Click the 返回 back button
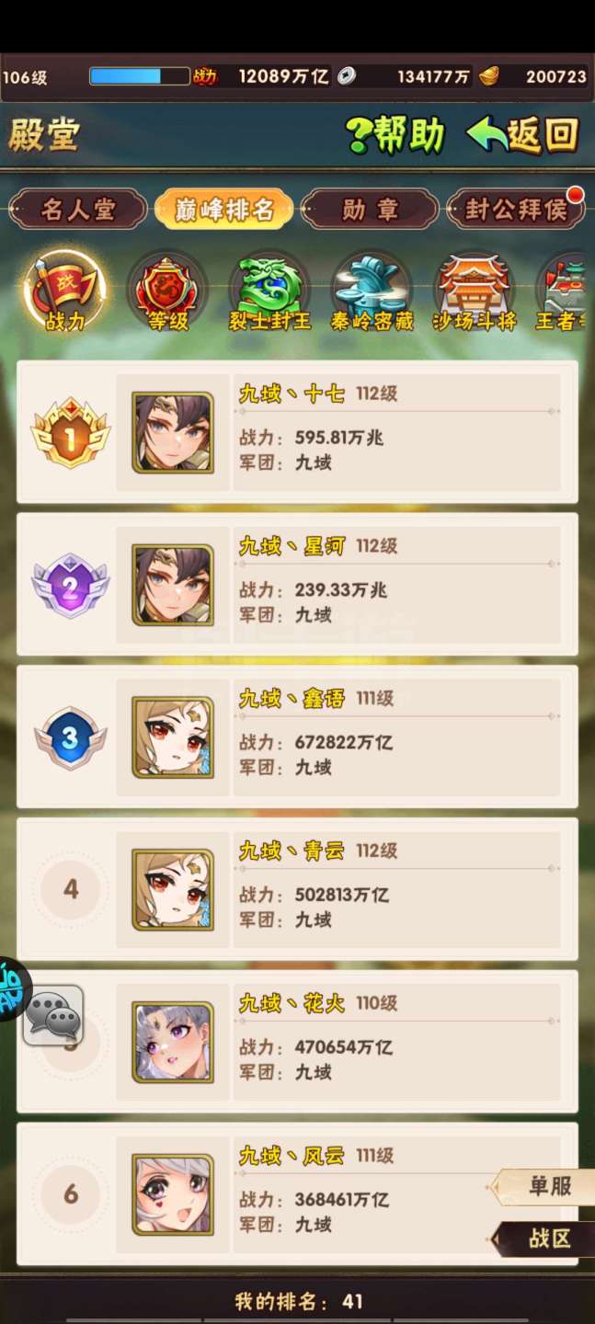 pos(523,135)
